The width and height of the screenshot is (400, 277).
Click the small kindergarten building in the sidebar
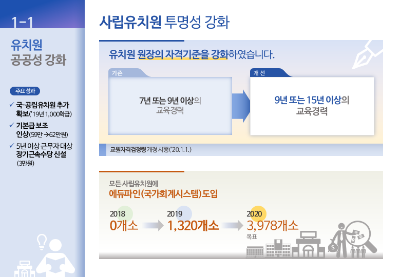25,269
